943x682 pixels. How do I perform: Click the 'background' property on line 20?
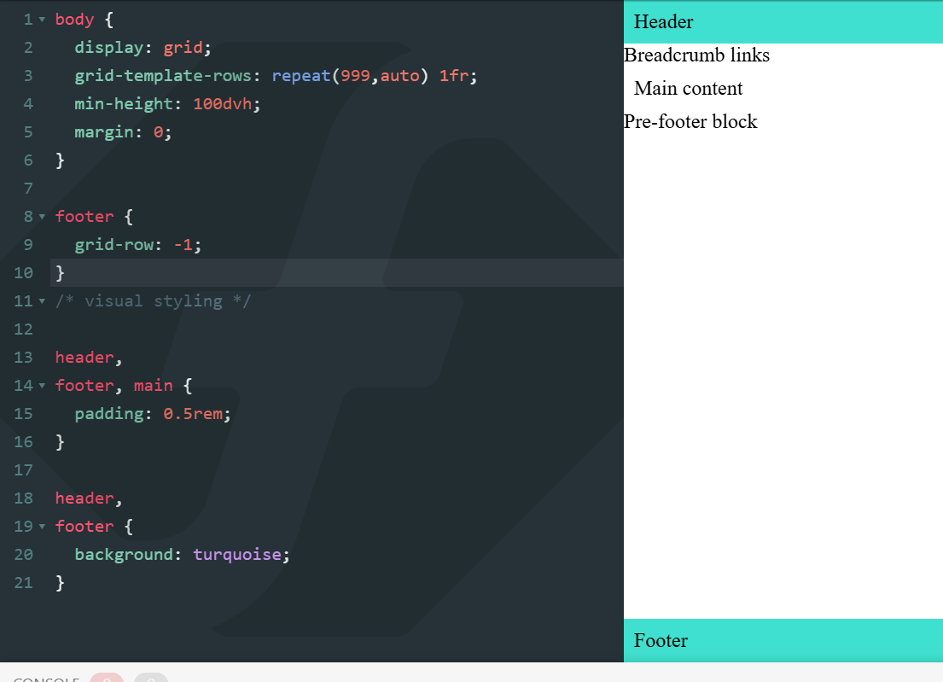click(x=124, y=555)
